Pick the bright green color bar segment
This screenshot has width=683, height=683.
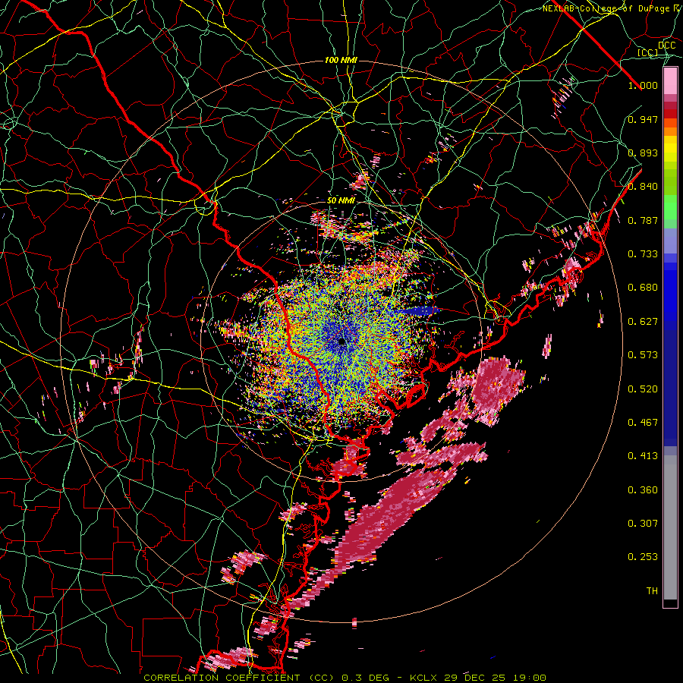(x=670, y=207)
